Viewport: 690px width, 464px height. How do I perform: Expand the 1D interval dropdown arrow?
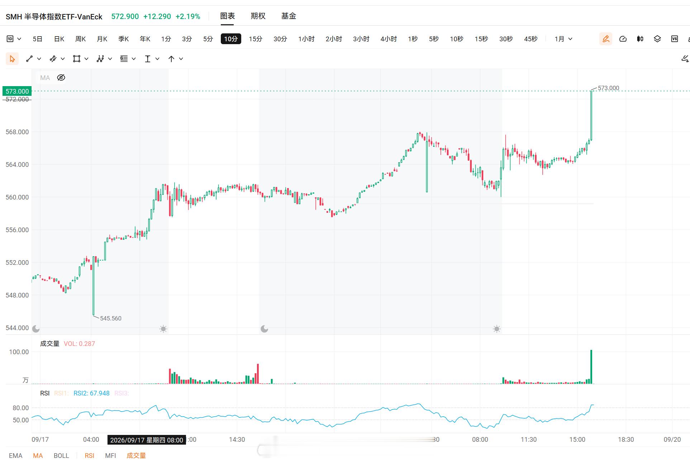pyautogui.click(x=19, y=39)
